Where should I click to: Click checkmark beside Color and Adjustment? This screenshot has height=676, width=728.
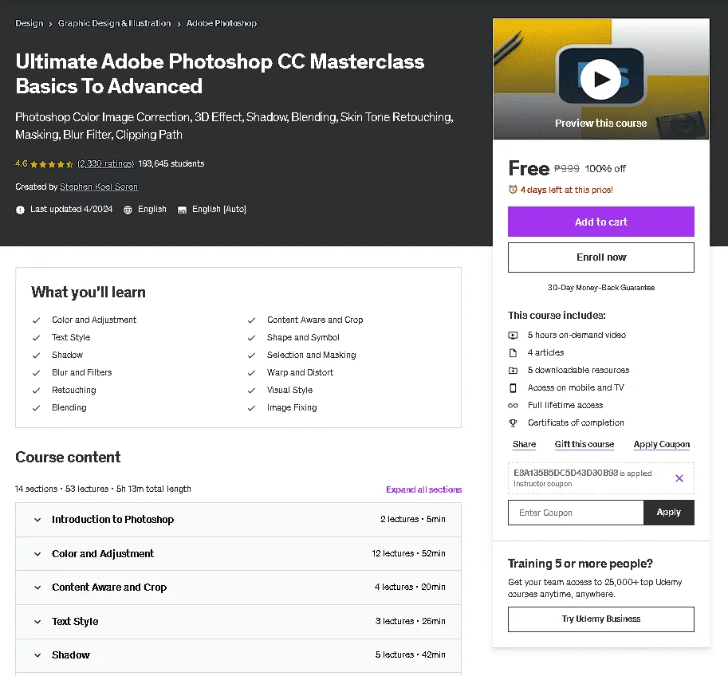click(36, 320)
